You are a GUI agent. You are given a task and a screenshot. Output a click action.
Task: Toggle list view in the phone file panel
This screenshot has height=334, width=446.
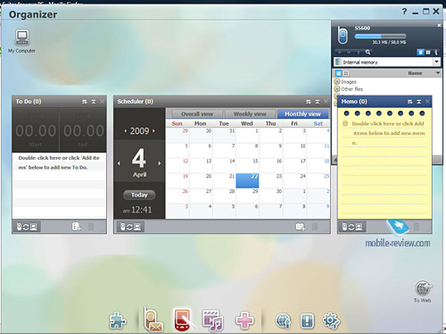pos(339,73)
